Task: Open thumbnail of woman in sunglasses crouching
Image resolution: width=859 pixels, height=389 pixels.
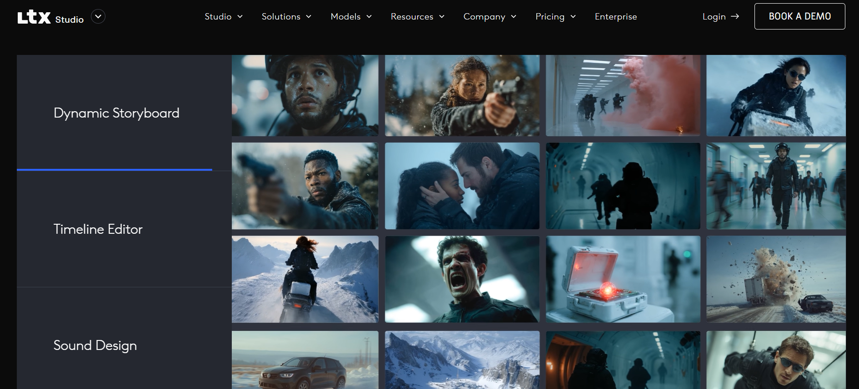Action: point(776,96)
